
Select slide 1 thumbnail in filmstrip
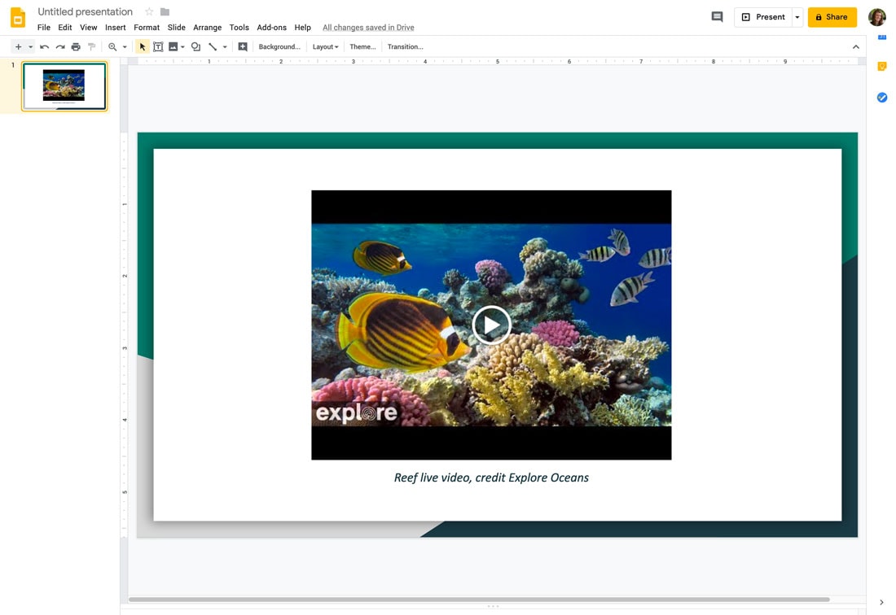64,86
